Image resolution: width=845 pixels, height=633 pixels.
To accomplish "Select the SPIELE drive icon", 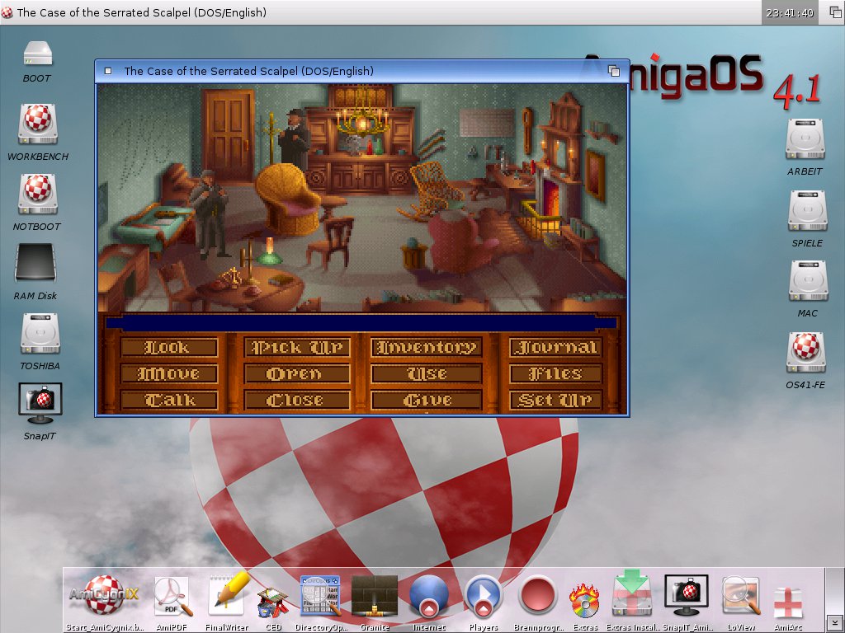I will (x=807, y=210).
